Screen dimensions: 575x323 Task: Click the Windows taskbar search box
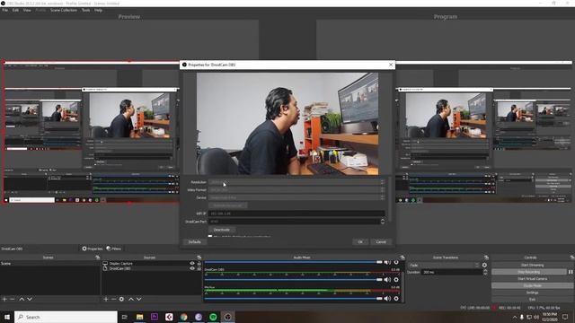pos(66,317)
